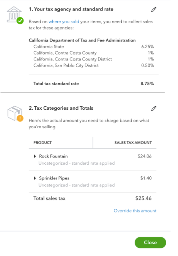Viewport: 178px width, 256px height.
Task: Select the SALES TAX AMOUNT column header
Action: tap(133, 143)
